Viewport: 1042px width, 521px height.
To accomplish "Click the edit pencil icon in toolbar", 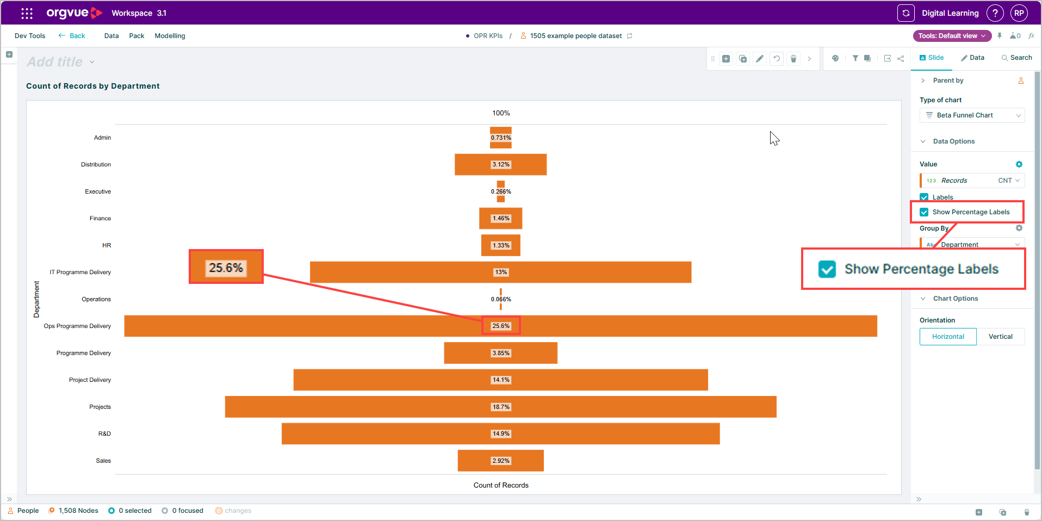I will tap(760, 59).
